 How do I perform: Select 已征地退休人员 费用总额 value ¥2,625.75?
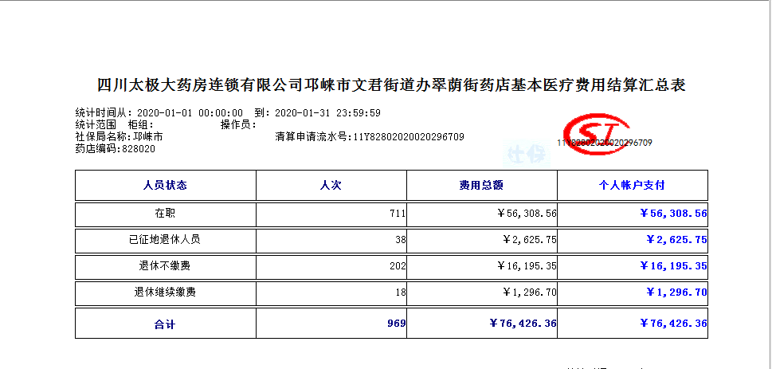[530, 240]
